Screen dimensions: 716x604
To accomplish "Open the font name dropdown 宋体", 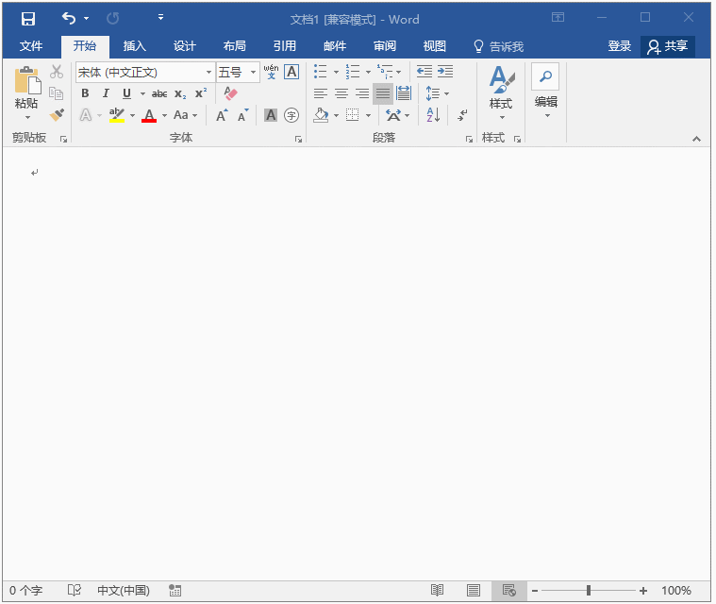I will tap(144, 72).
